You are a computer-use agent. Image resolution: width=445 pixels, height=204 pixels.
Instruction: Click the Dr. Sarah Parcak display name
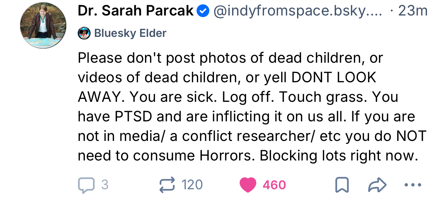click(x=135, y=11)
